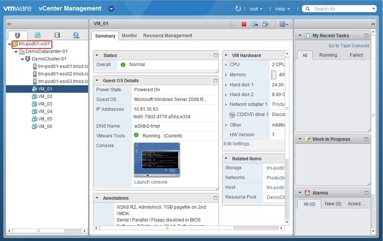Switch to the Summary tab
383x241 pixels.
(x=105, y=36)
